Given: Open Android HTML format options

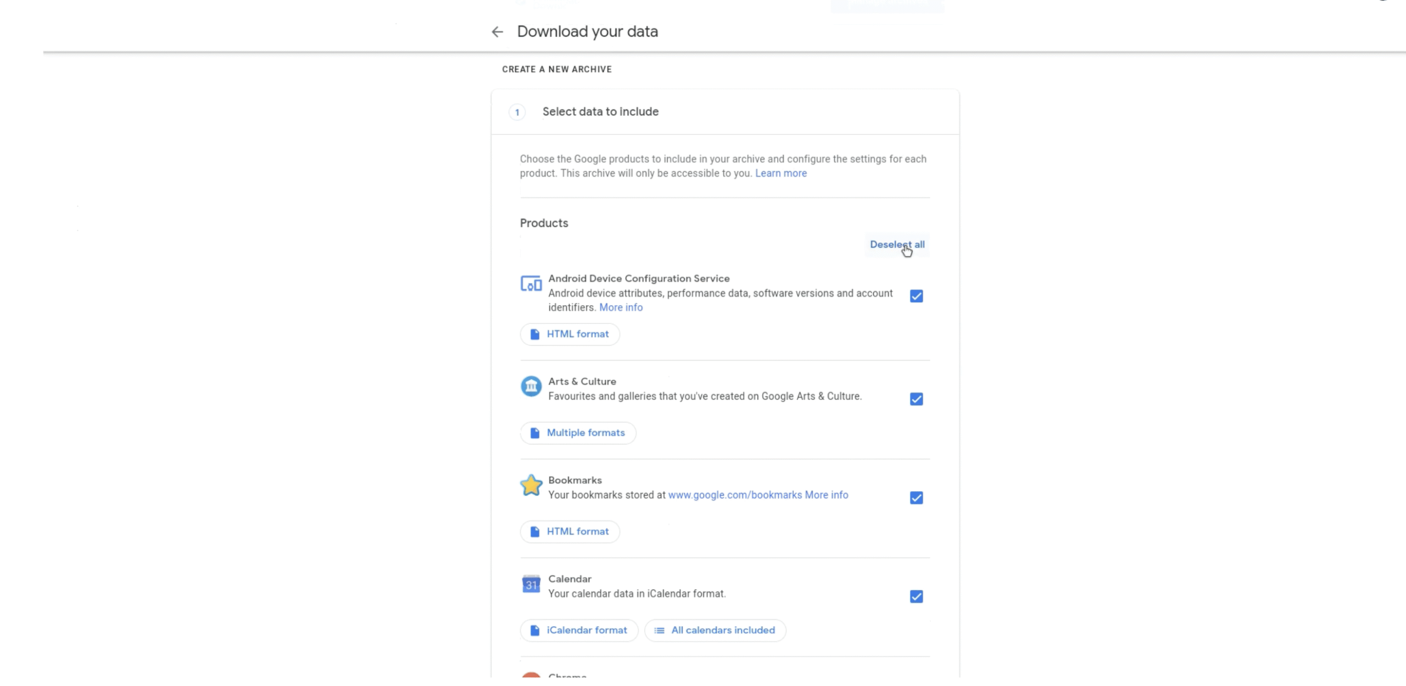Looking at the screenshot, I should 570,334.
